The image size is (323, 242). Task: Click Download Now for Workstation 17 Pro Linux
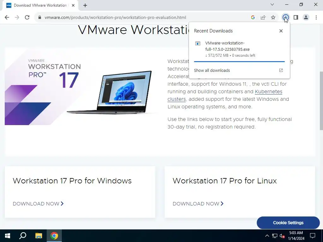(x=198, y=204)
